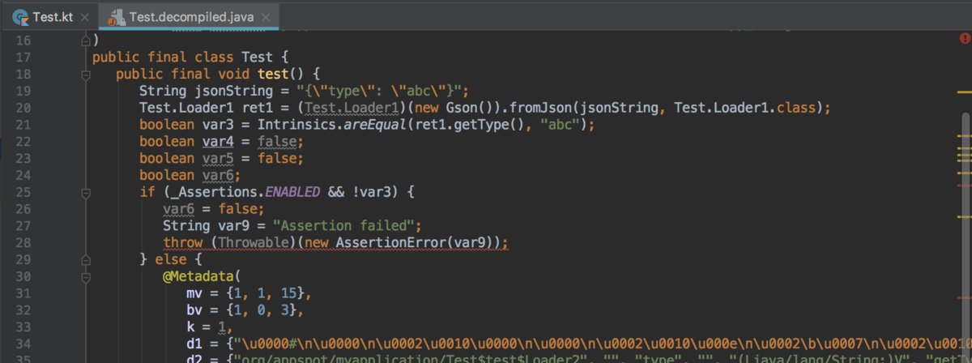The width and height of the screenshot is (972, 363).
Task: Click line number 21 in the gutter
Action: [x=23, y=125]
